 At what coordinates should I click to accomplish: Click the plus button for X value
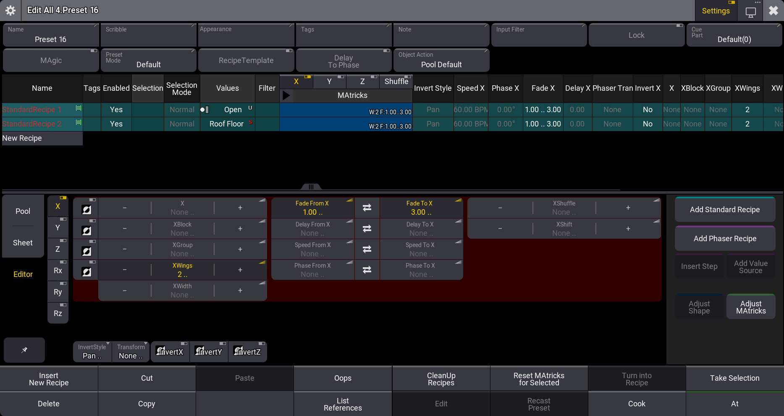point(240,208)
